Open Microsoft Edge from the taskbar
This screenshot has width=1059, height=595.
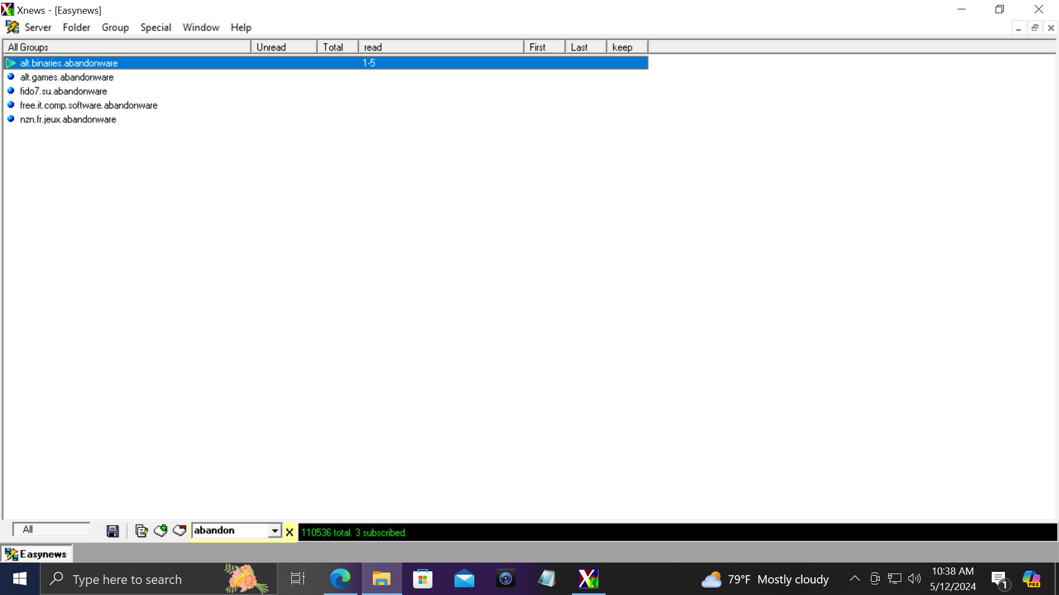click(x=340, y=579)
